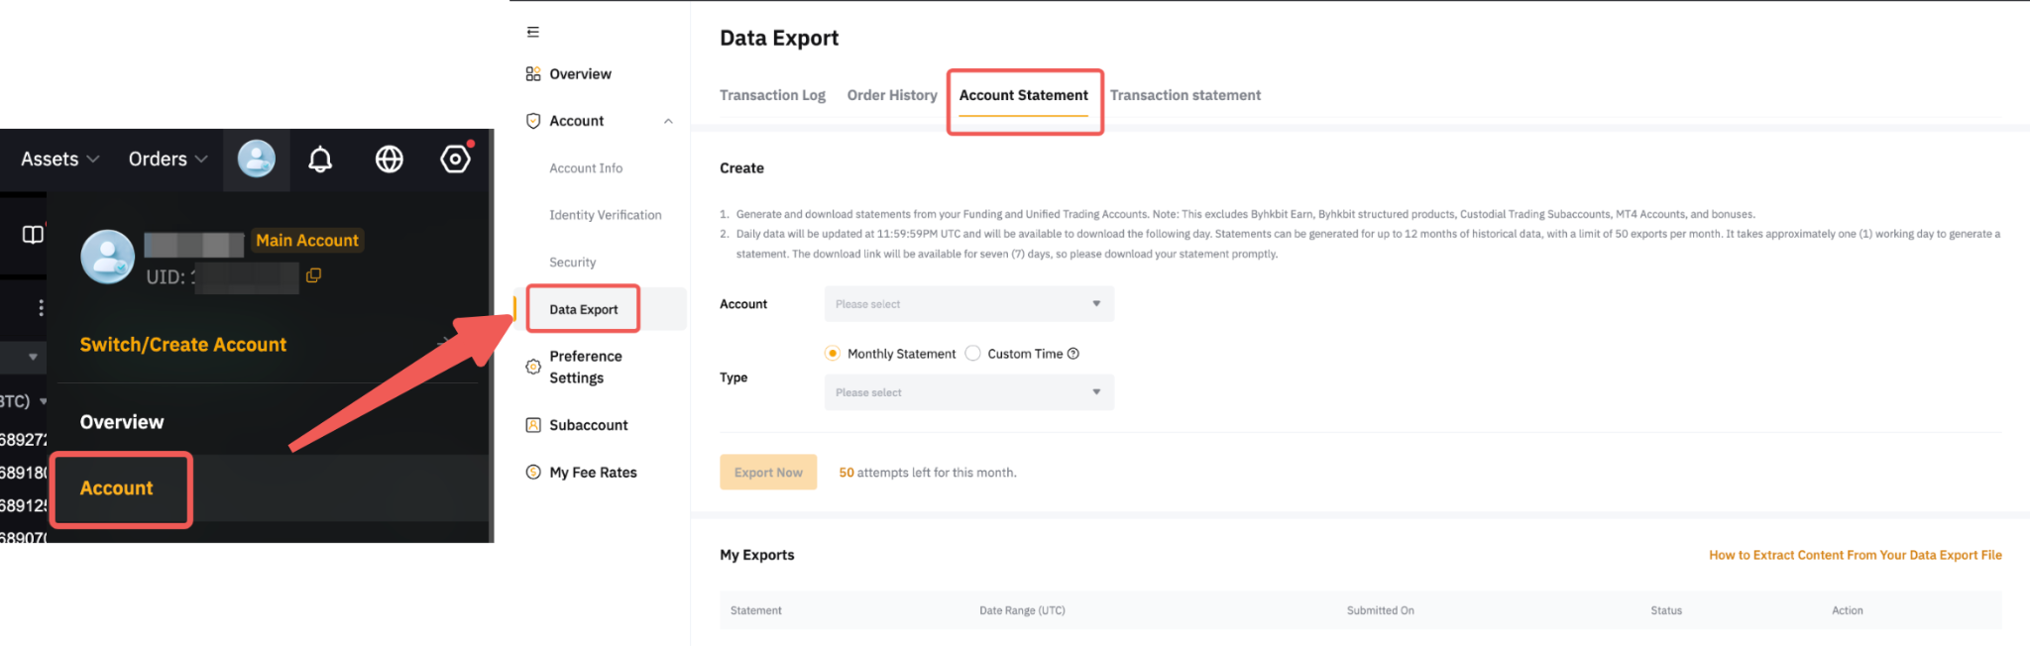Open the settings icon with red dot
Viewport: 2030px width, 646px height.
click(x=455, y=159)
